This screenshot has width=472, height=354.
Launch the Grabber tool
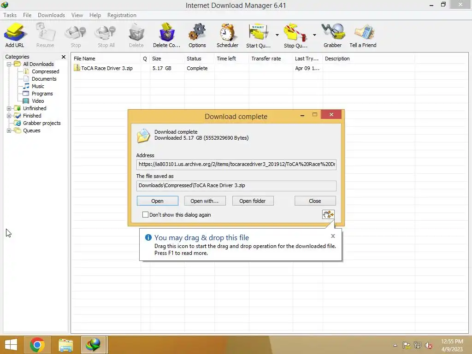coord(332,35)
